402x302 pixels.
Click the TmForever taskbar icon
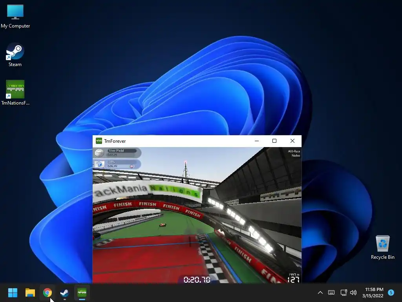click(x=82, y=293)
